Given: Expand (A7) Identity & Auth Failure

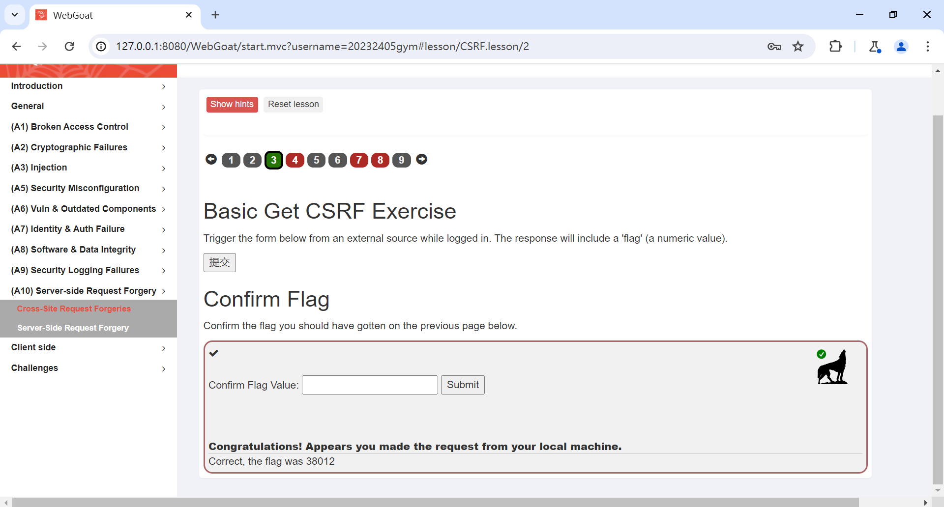Looking at the screenshot, I should pos(88,229).
